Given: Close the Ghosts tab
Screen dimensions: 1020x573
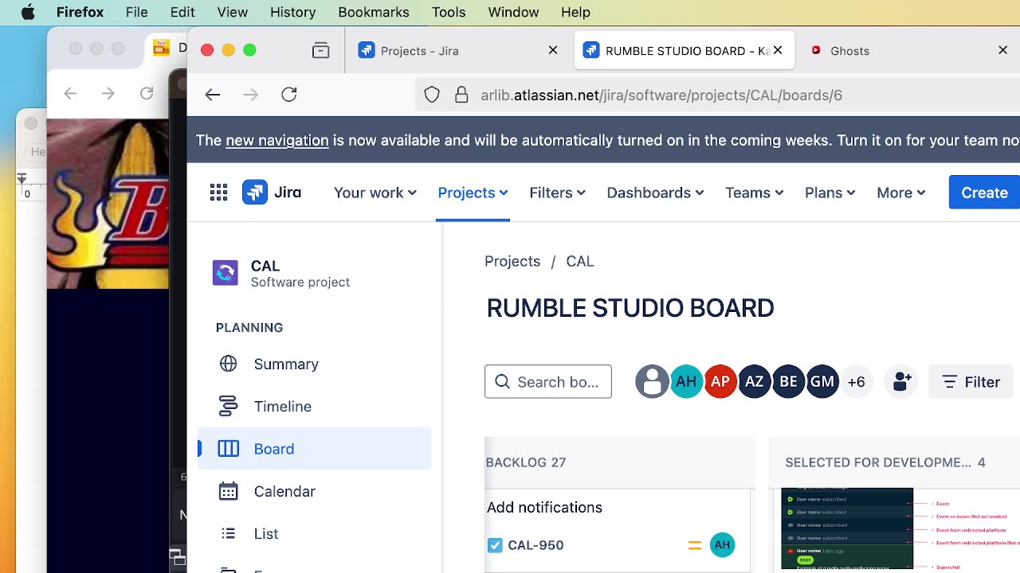Looking at the screenshot, I should tap(1003, 50).
